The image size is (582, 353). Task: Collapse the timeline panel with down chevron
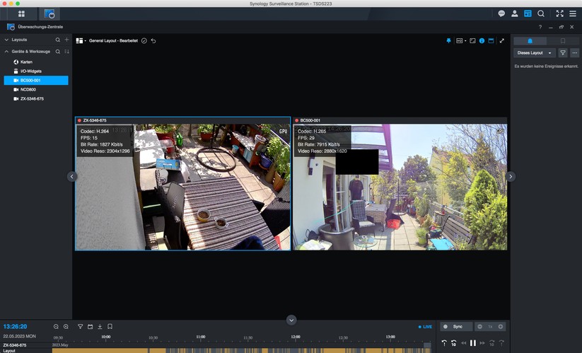tap(291, 320)
